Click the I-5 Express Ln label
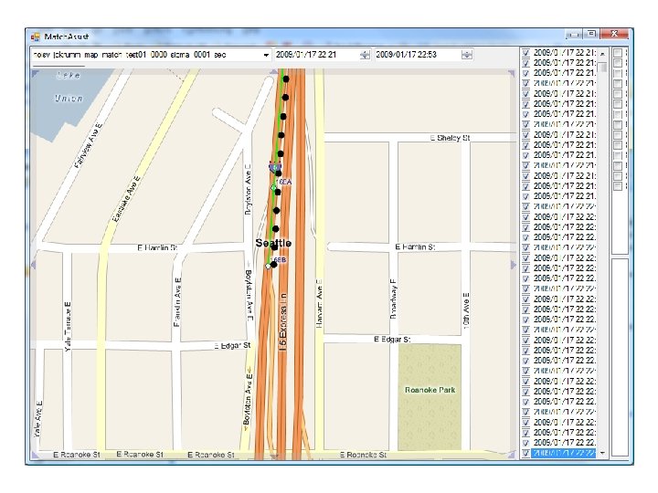This screenshot has width=658, height=493. 283,322
